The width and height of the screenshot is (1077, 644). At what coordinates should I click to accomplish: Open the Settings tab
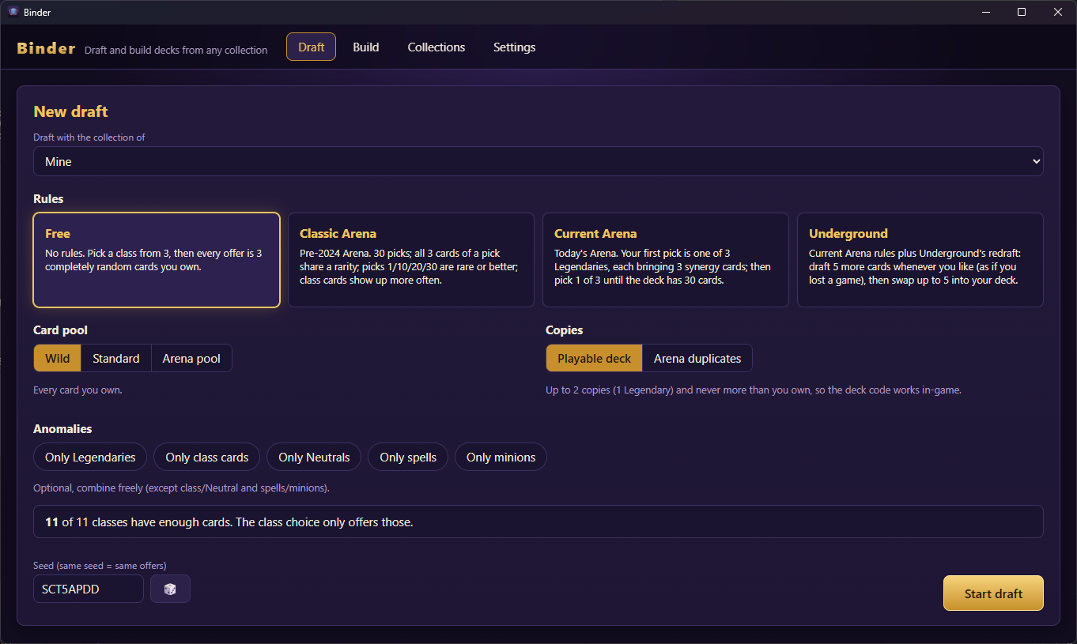tap(515, 47)
